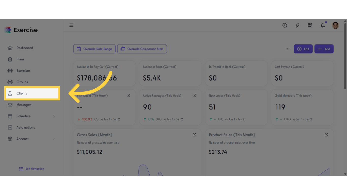This screenshot has width=347, height=195.
Task: Click the external-link icon on Visit Count card
Action: [128, 95]
